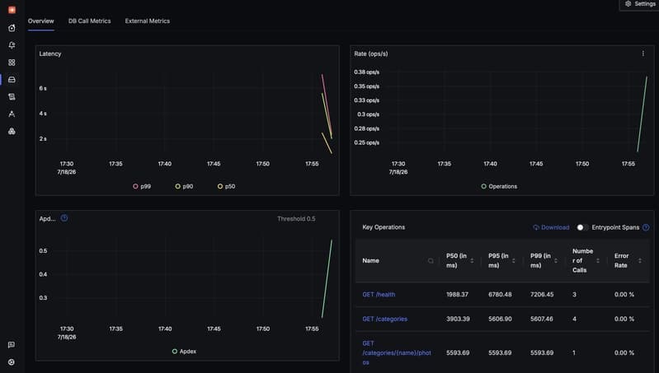Image resolution: width=659 pixels, height=373 pixels.
Task: Click the Entrypoint Spans help icon
Action: [x=646, y=227]
